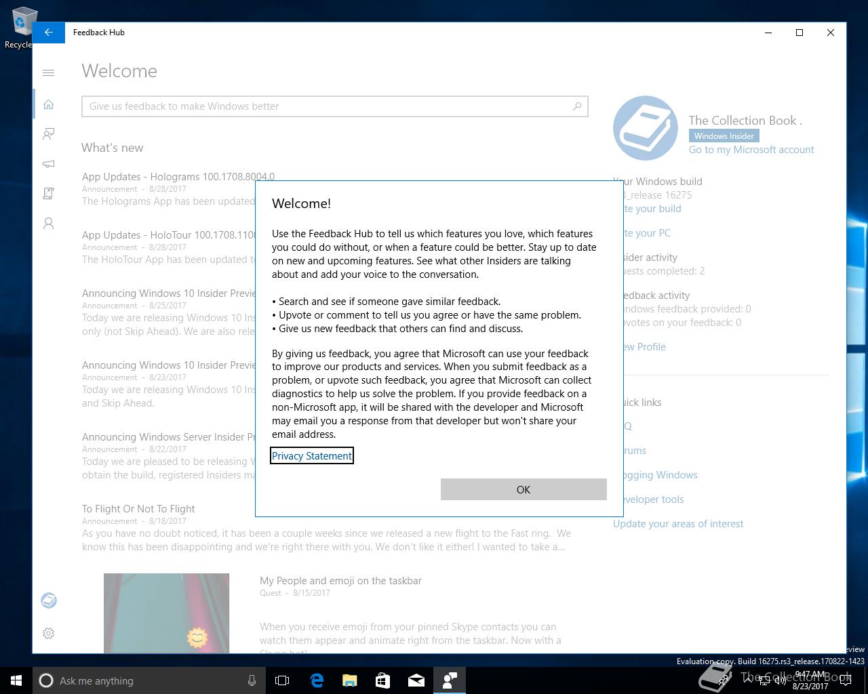Click the Feedback Hub book icon near sidebar bottom
The width and height of the screenshot is (868, 694).
[49, 600]
